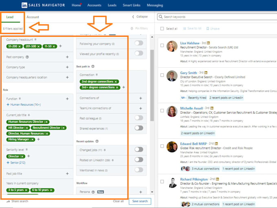Check the Select all checkbox

(x=162, y=29)
